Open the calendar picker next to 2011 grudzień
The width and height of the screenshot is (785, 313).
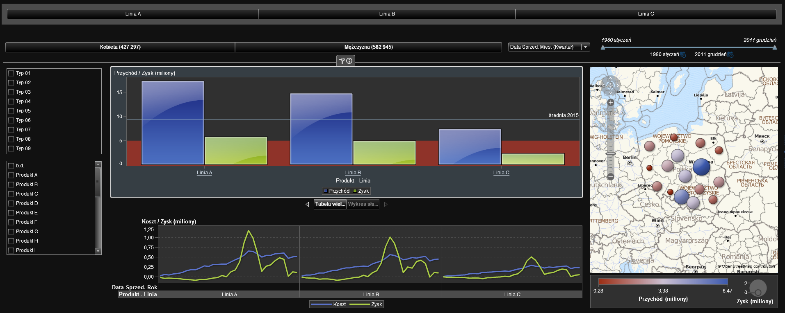tap(730, 54)
